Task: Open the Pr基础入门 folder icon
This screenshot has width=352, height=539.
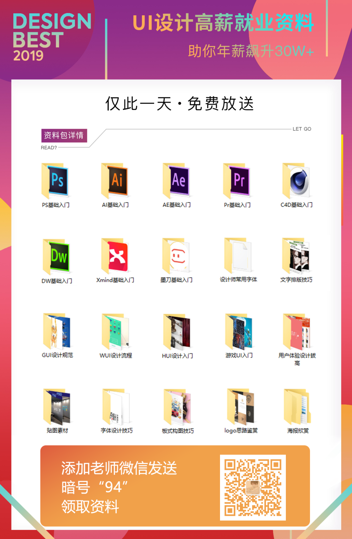Action: point(237,181)
